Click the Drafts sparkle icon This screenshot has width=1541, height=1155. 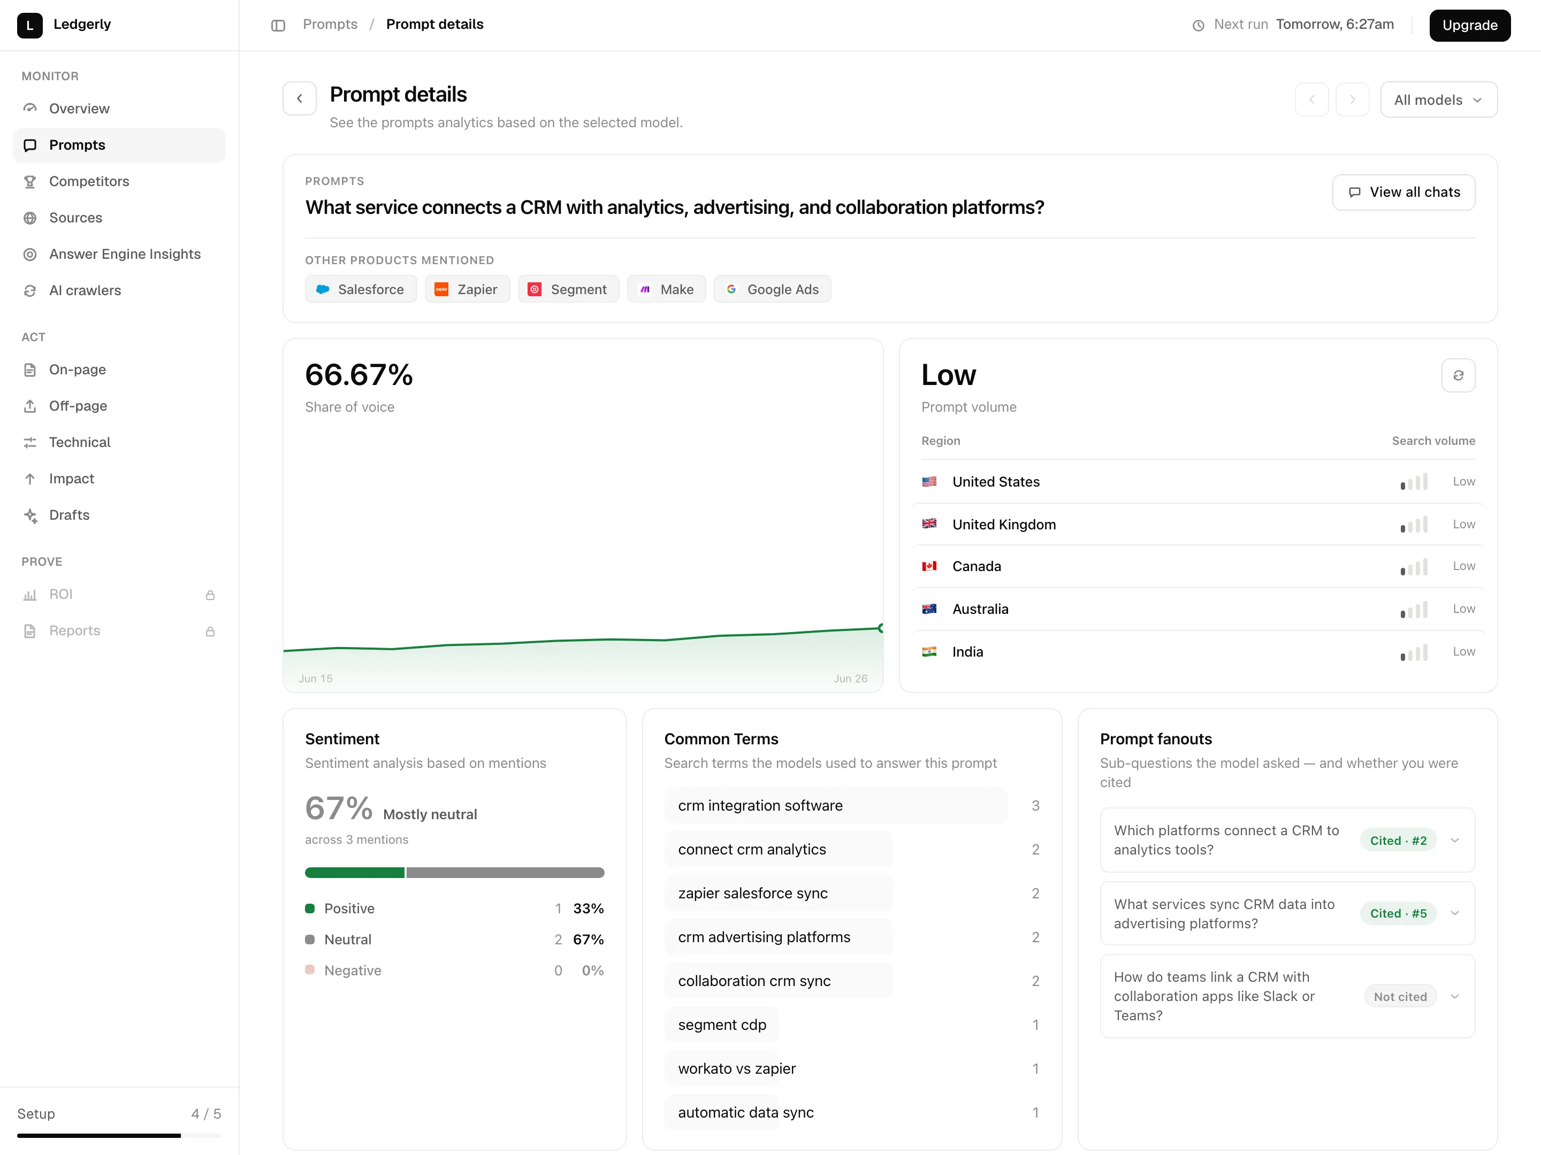pyautogui.click(x=30, y=515)
